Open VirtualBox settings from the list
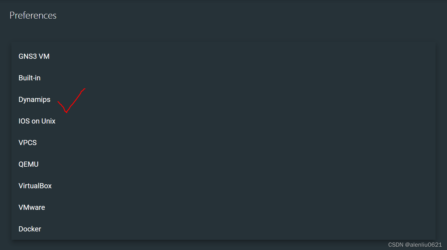 223,186
